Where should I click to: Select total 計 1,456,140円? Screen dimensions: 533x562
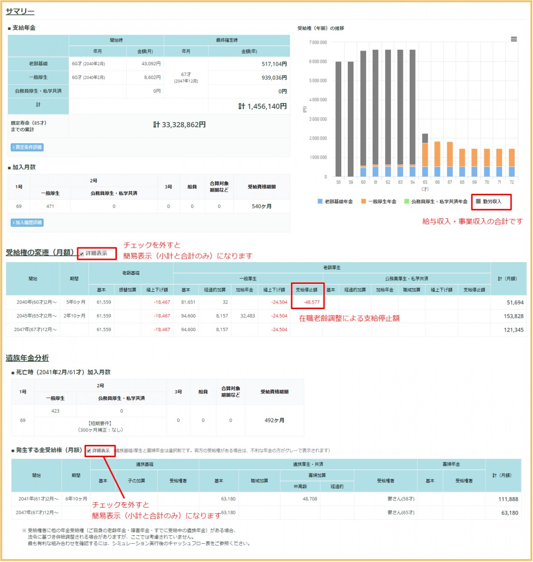pyautogui.click(x=262, y=106)
